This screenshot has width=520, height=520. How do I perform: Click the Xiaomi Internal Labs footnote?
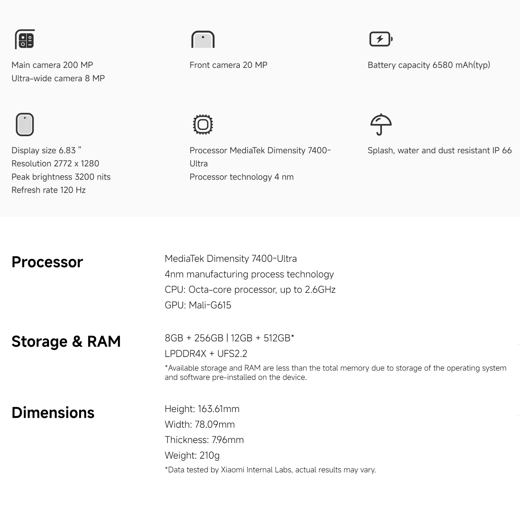pyautogui.click(x=270, y=470)
